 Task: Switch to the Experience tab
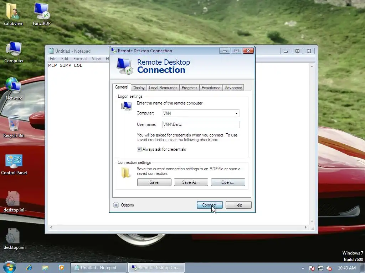[211, 88]
